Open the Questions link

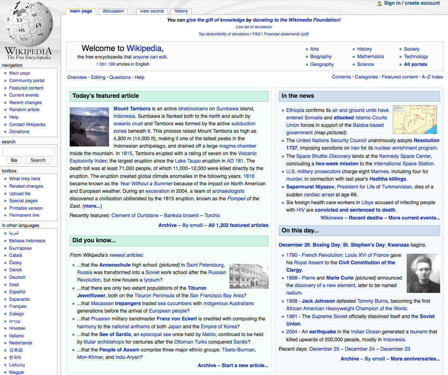click(120, 77)
